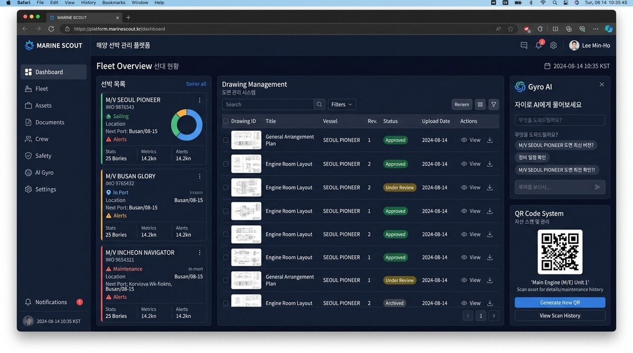The height and width of the screenshot is (353, 633).
Task: Check the Under Review Engine Room Layout row
Action: pyautogui.click(x=226, y=187)
